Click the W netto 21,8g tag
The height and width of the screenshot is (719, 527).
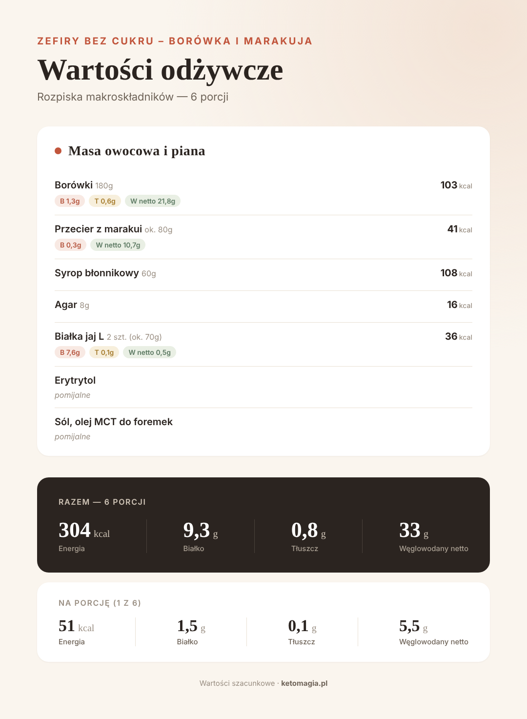(x=153, y=201)
